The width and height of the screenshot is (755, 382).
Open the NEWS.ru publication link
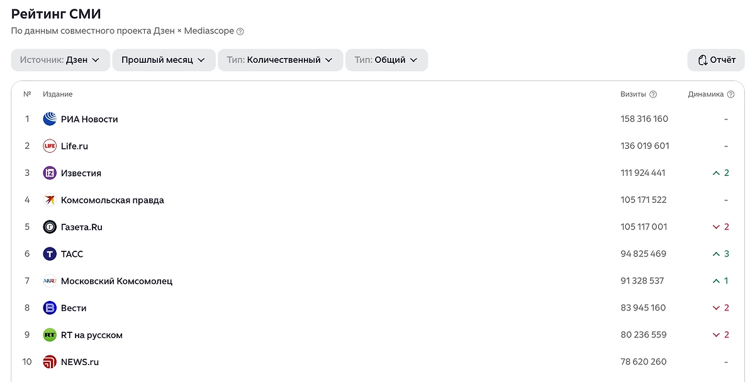(80, 362)
